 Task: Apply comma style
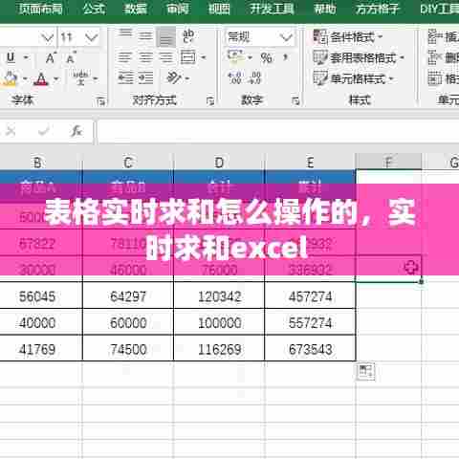click(x=285, y=57)
